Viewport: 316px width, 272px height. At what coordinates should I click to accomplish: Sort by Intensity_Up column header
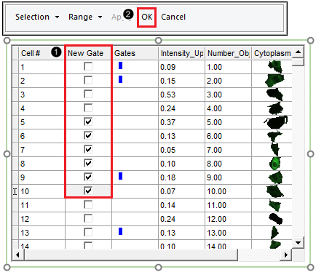[x=182, y=53]
